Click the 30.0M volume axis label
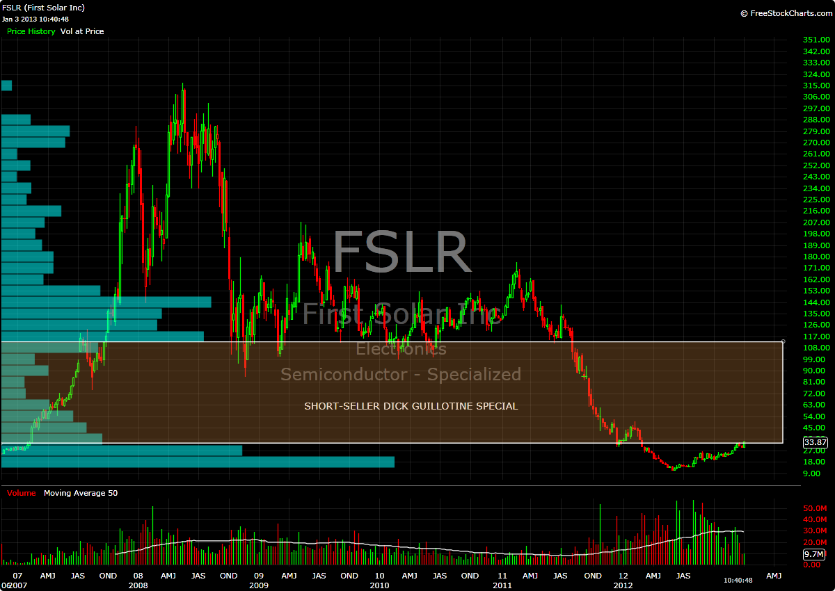 (814, 531)
